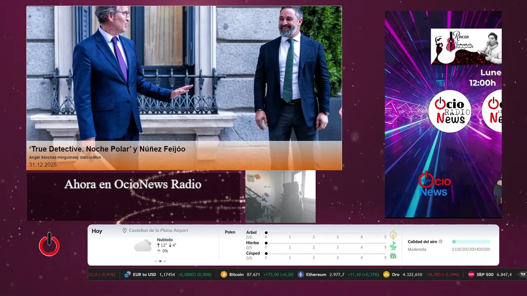Click the EUR to USD rate 1,17454

(167, 274)
